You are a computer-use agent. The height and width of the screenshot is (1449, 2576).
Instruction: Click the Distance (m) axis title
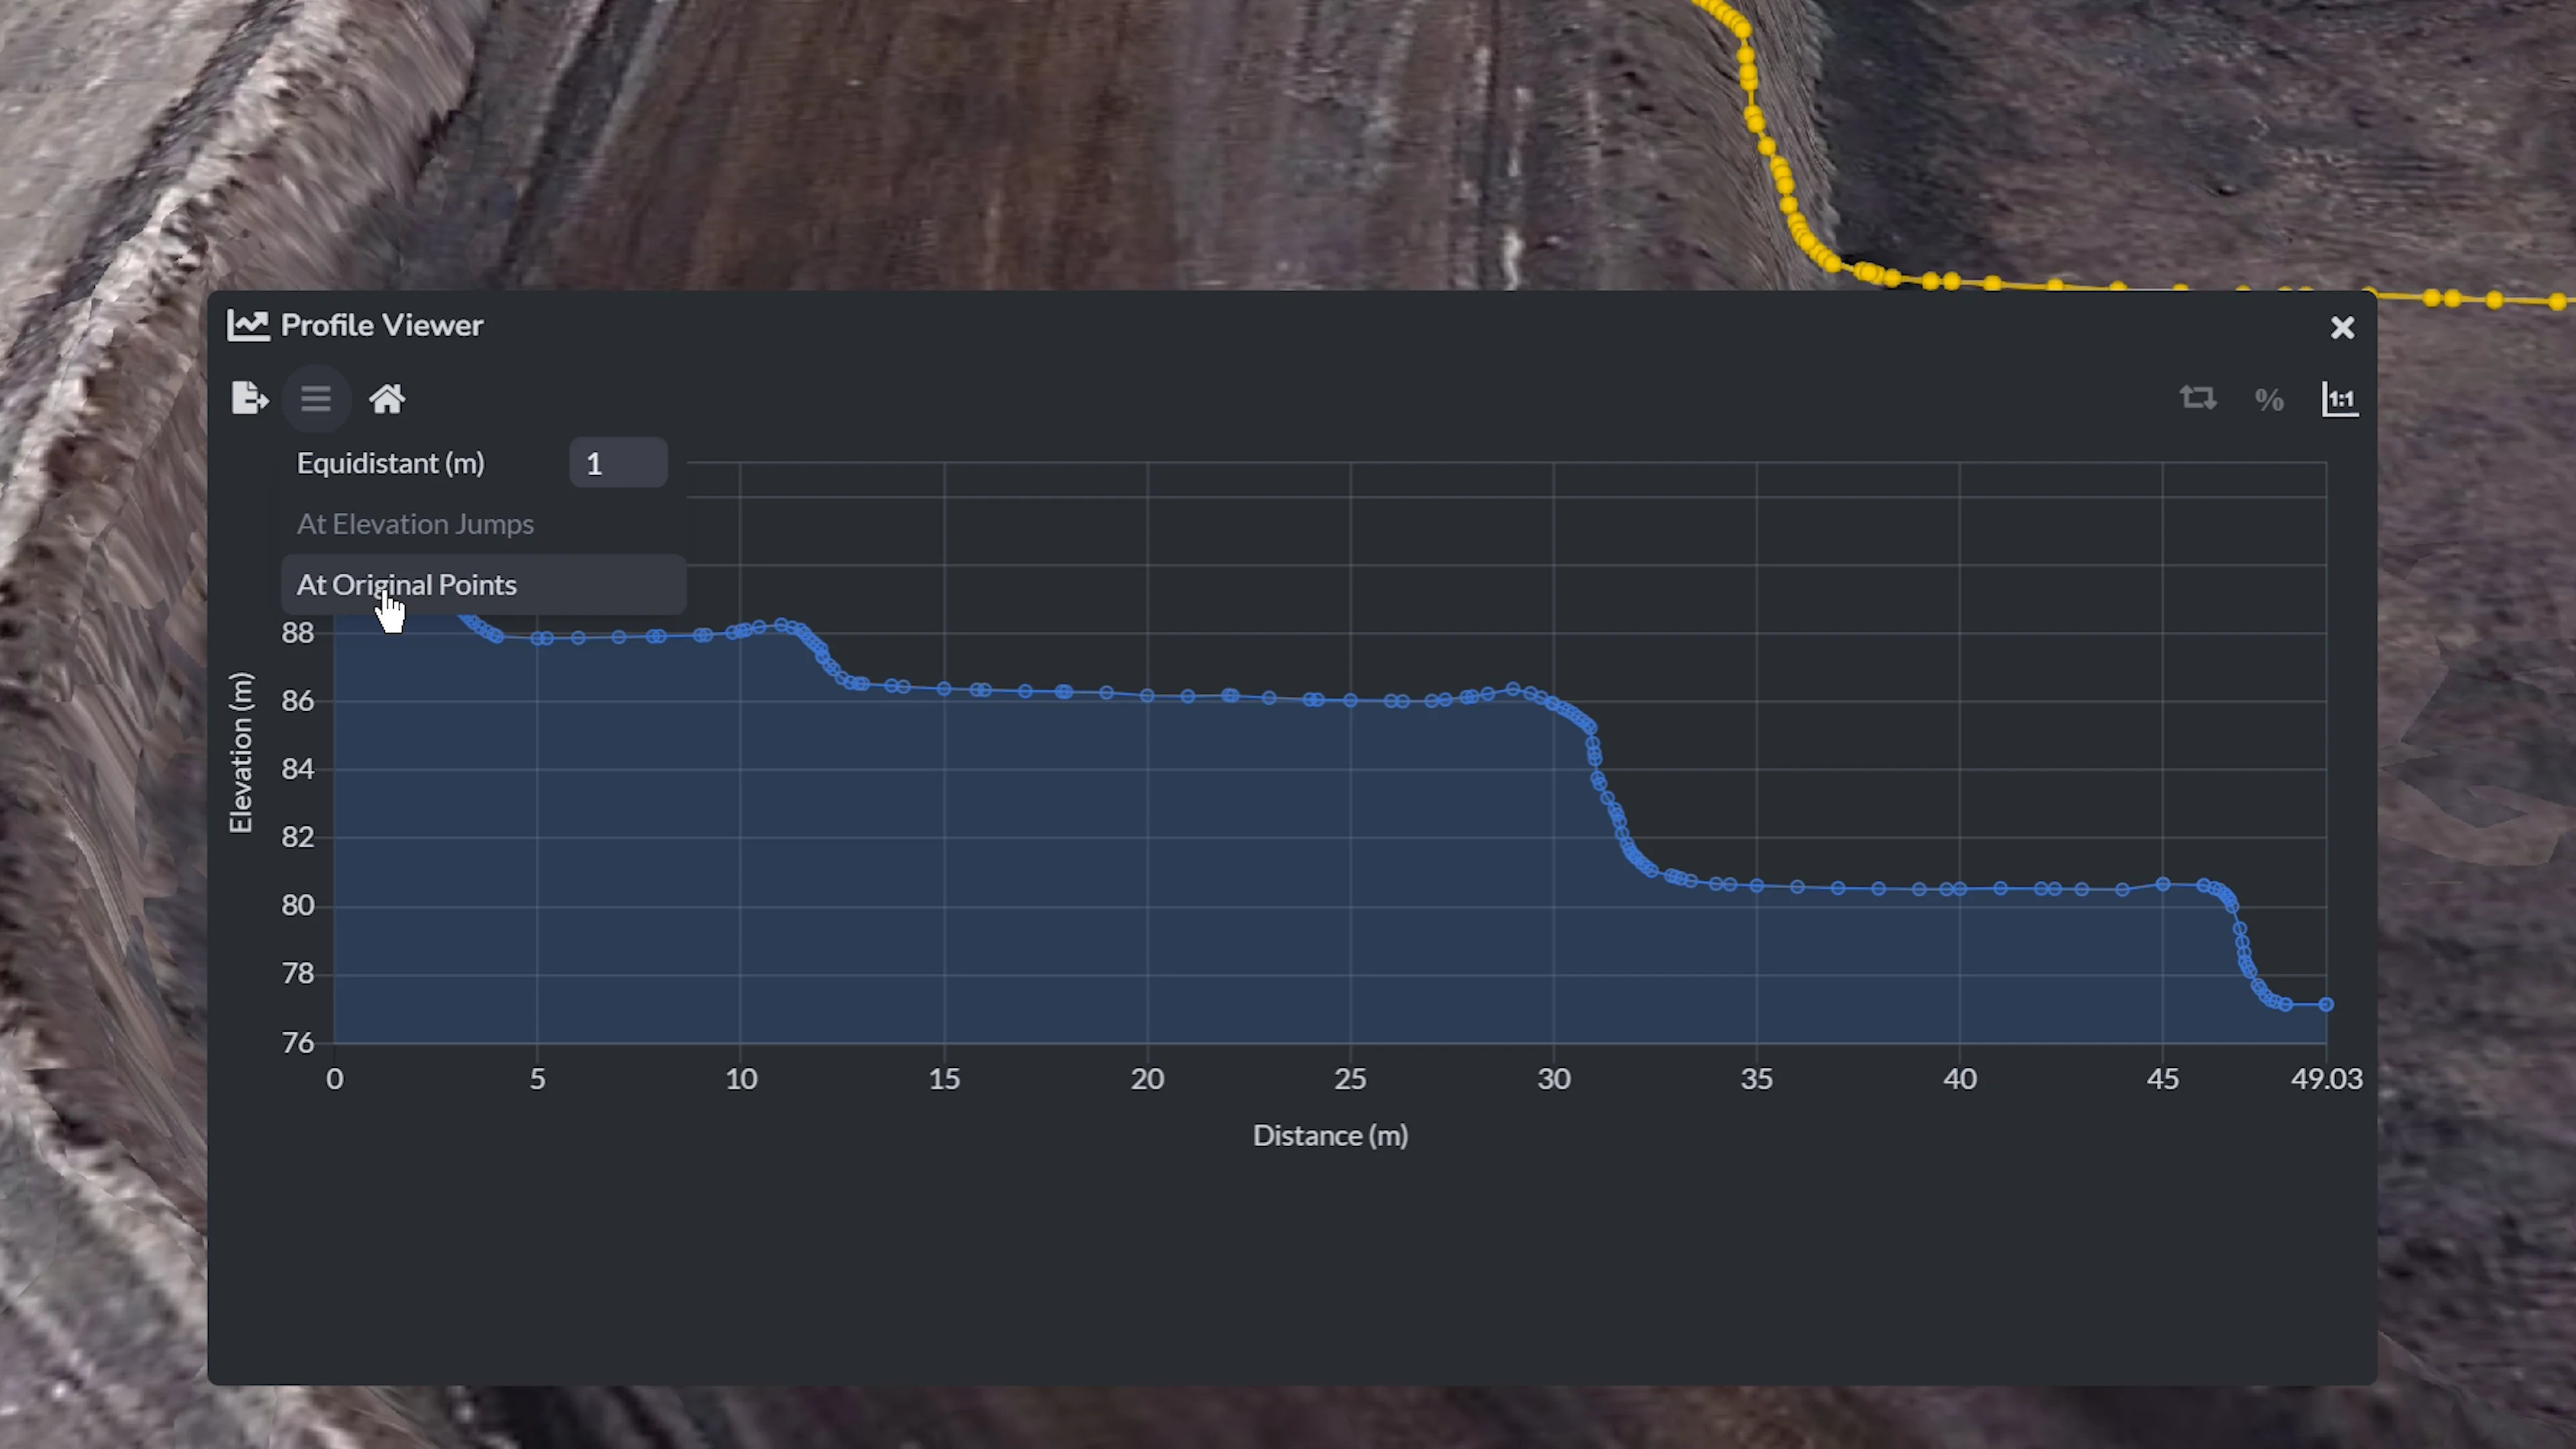[1330, 1135]
